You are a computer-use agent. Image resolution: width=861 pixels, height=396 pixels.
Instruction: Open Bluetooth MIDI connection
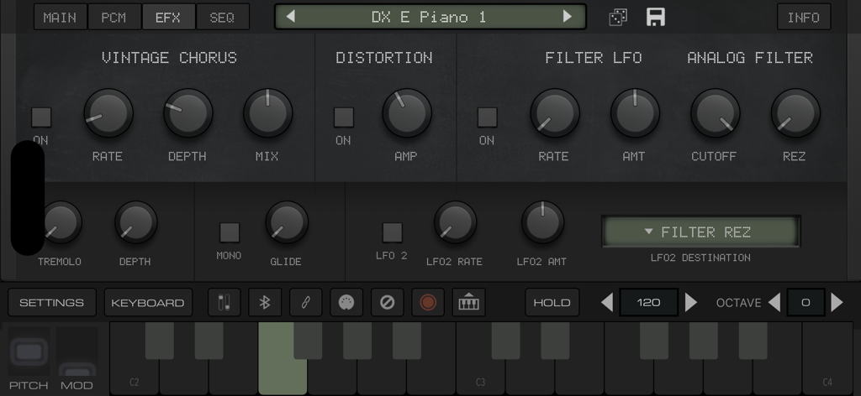[x=265, y=302]
